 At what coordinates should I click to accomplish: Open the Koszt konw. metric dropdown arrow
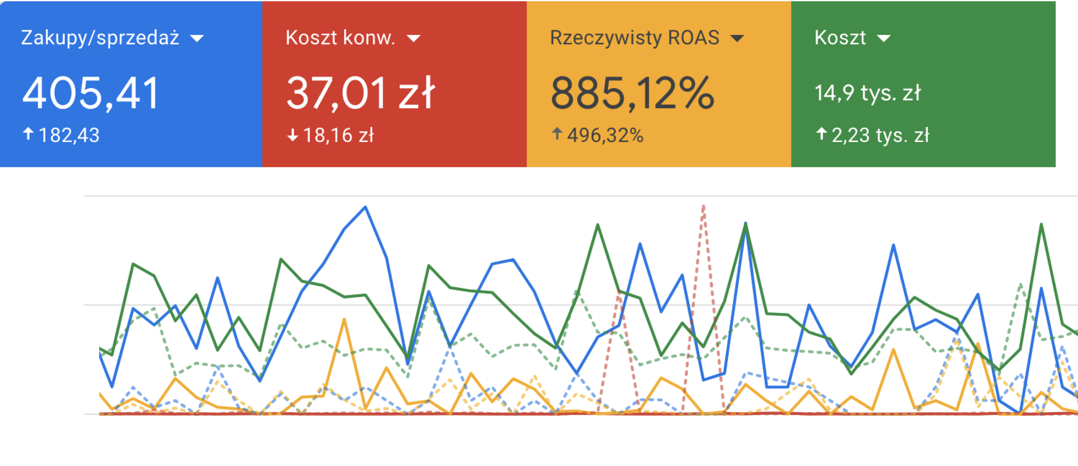pyautogui.click(x=413, y=39)
